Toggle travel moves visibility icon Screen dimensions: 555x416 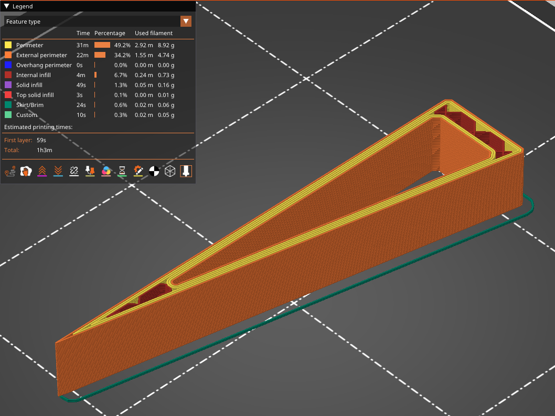(x=10, y=172)
